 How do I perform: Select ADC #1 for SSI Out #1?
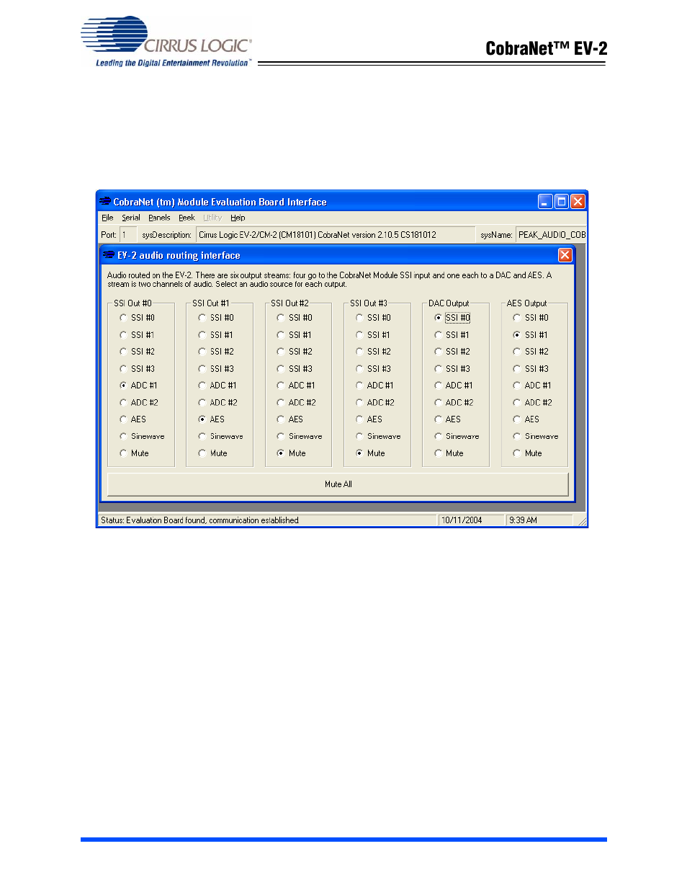(202, 386)
